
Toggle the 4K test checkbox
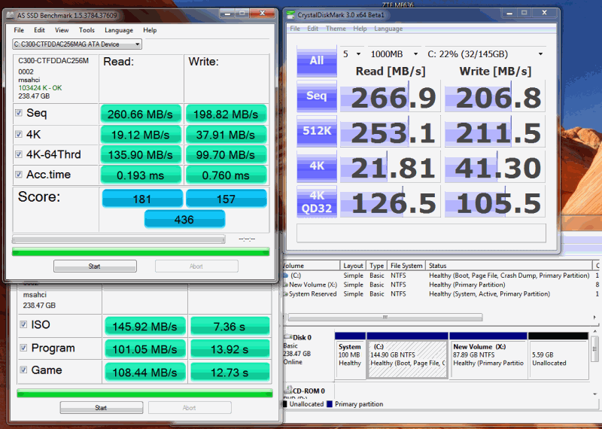[18, 134]
